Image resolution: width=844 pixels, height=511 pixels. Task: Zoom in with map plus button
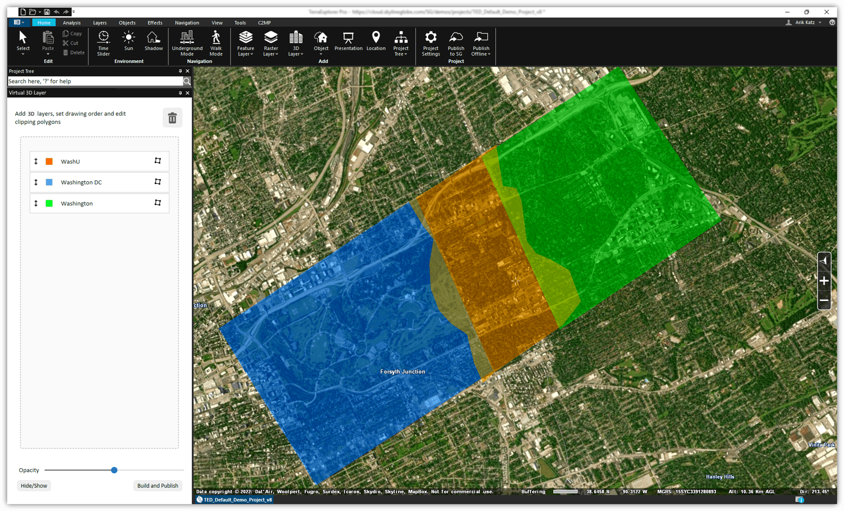[x=824, y=281]
